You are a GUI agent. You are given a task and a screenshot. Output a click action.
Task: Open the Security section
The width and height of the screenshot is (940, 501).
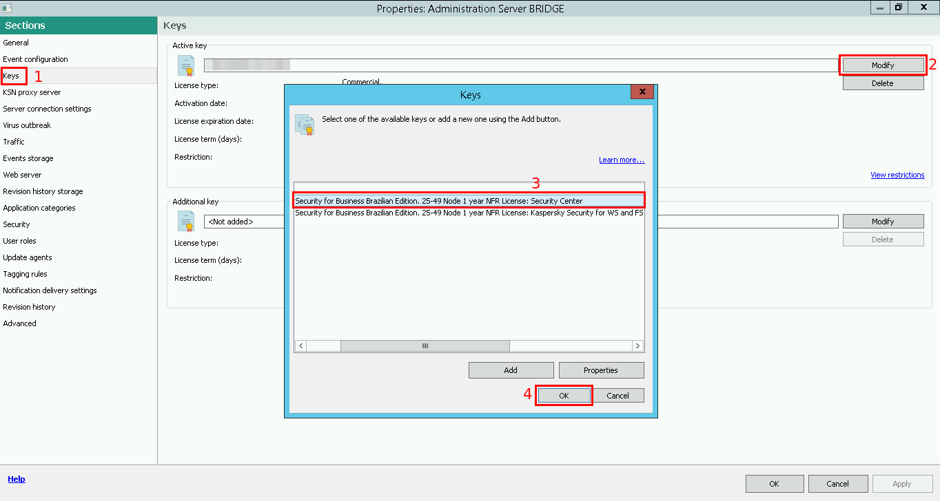17,224
